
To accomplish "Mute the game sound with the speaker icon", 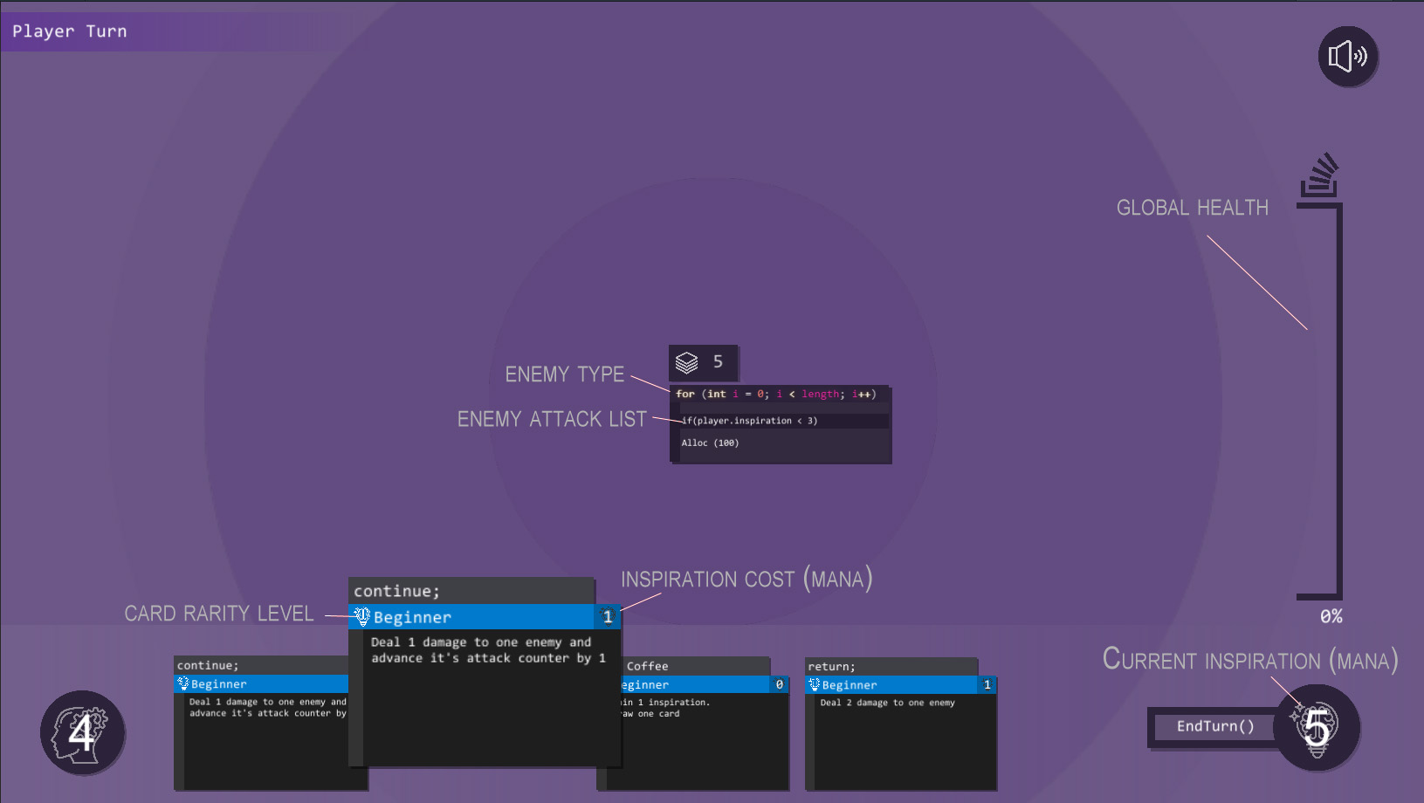I will [1347, 57].
